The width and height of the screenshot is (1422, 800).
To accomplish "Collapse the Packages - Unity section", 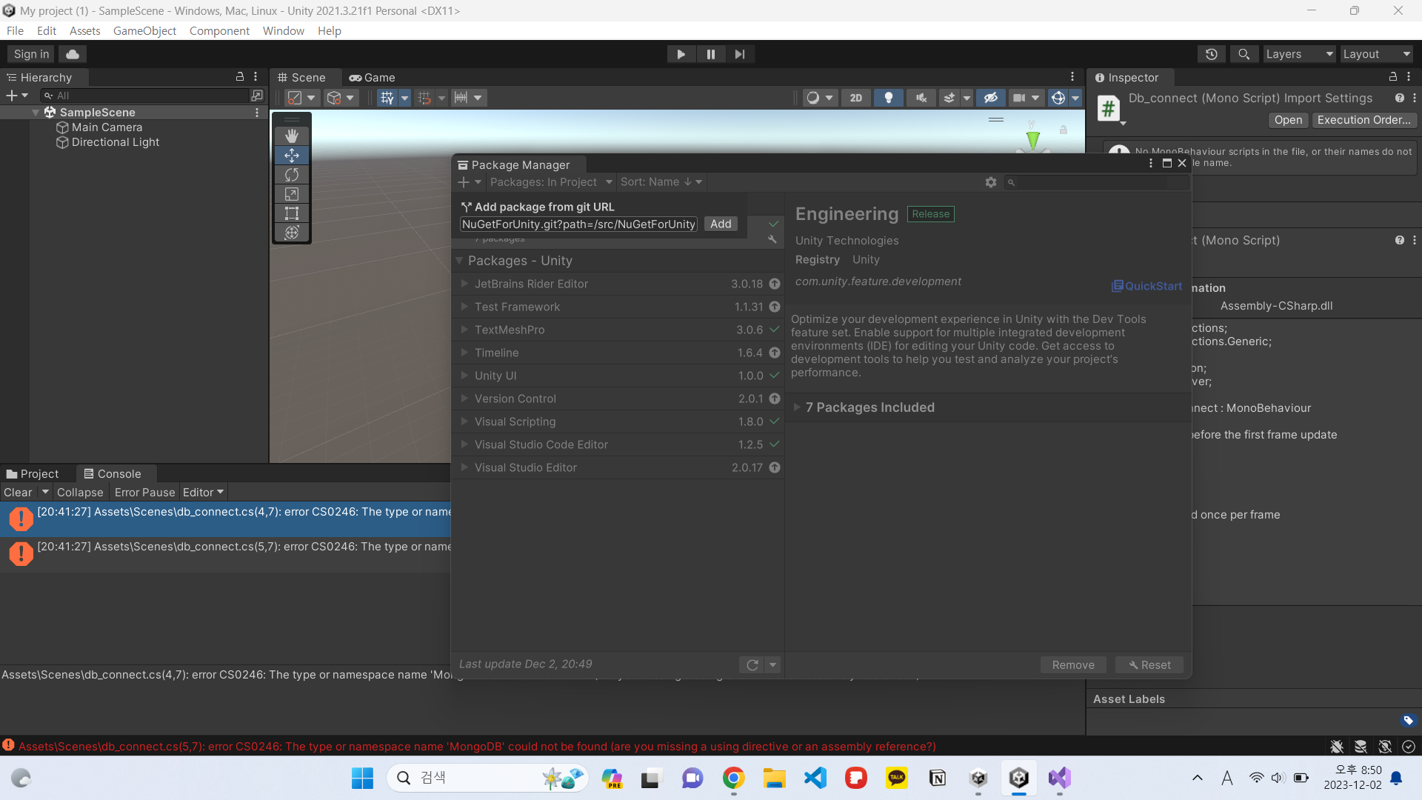I will 459,261.
